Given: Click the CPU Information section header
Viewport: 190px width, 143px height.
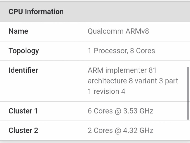Looking at the screenshot, I should (36, 12).
